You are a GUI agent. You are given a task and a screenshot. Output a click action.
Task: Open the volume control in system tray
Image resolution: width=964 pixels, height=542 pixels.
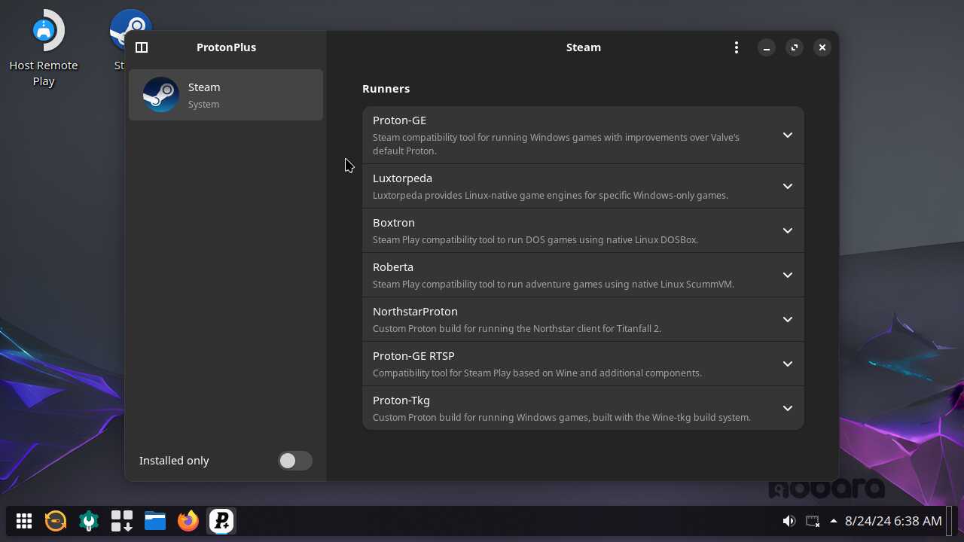point(789,521)
